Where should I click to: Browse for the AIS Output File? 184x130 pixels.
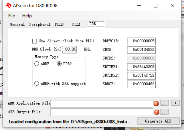click(164, 112)
